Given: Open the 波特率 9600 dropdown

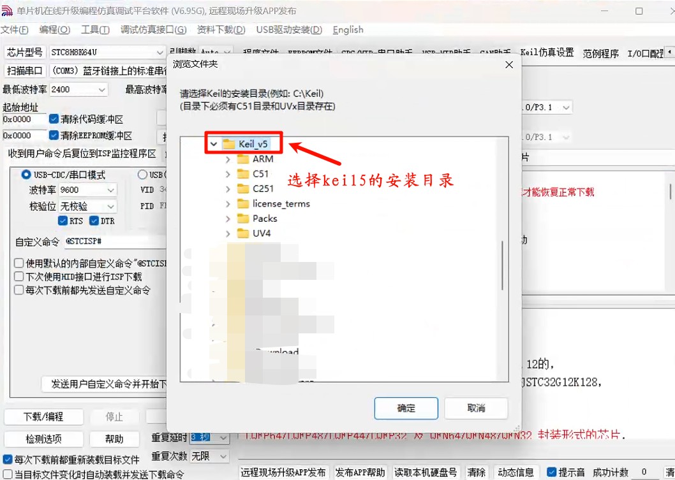Looking at the screenshot, I should point(110,190).
